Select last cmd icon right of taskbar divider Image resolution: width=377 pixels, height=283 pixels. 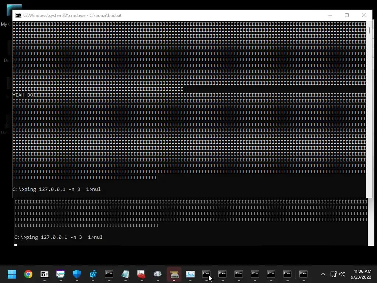(x=303, y=274)
